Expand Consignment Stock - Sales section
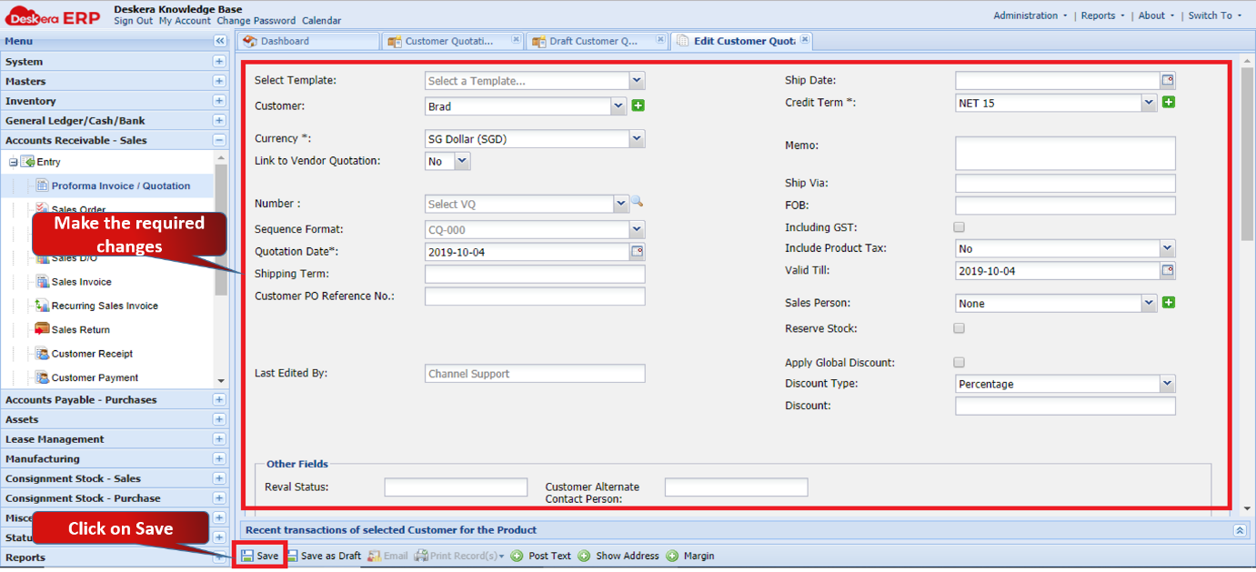This screenshot has width=1256, height=572. [219, 478]
